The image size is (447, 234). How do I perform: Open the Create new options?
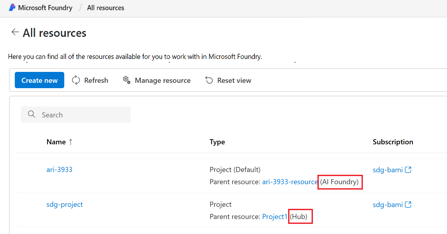[39, 80]
